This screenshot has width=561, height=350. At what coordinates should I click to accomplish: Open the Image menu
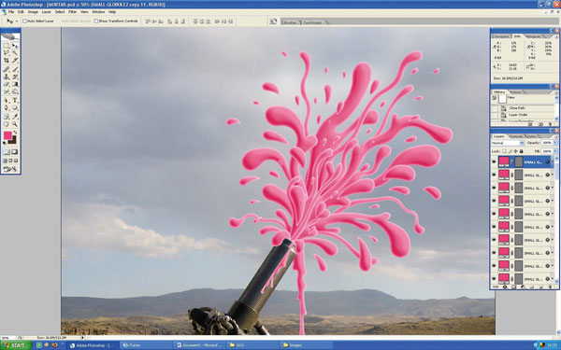33,12
